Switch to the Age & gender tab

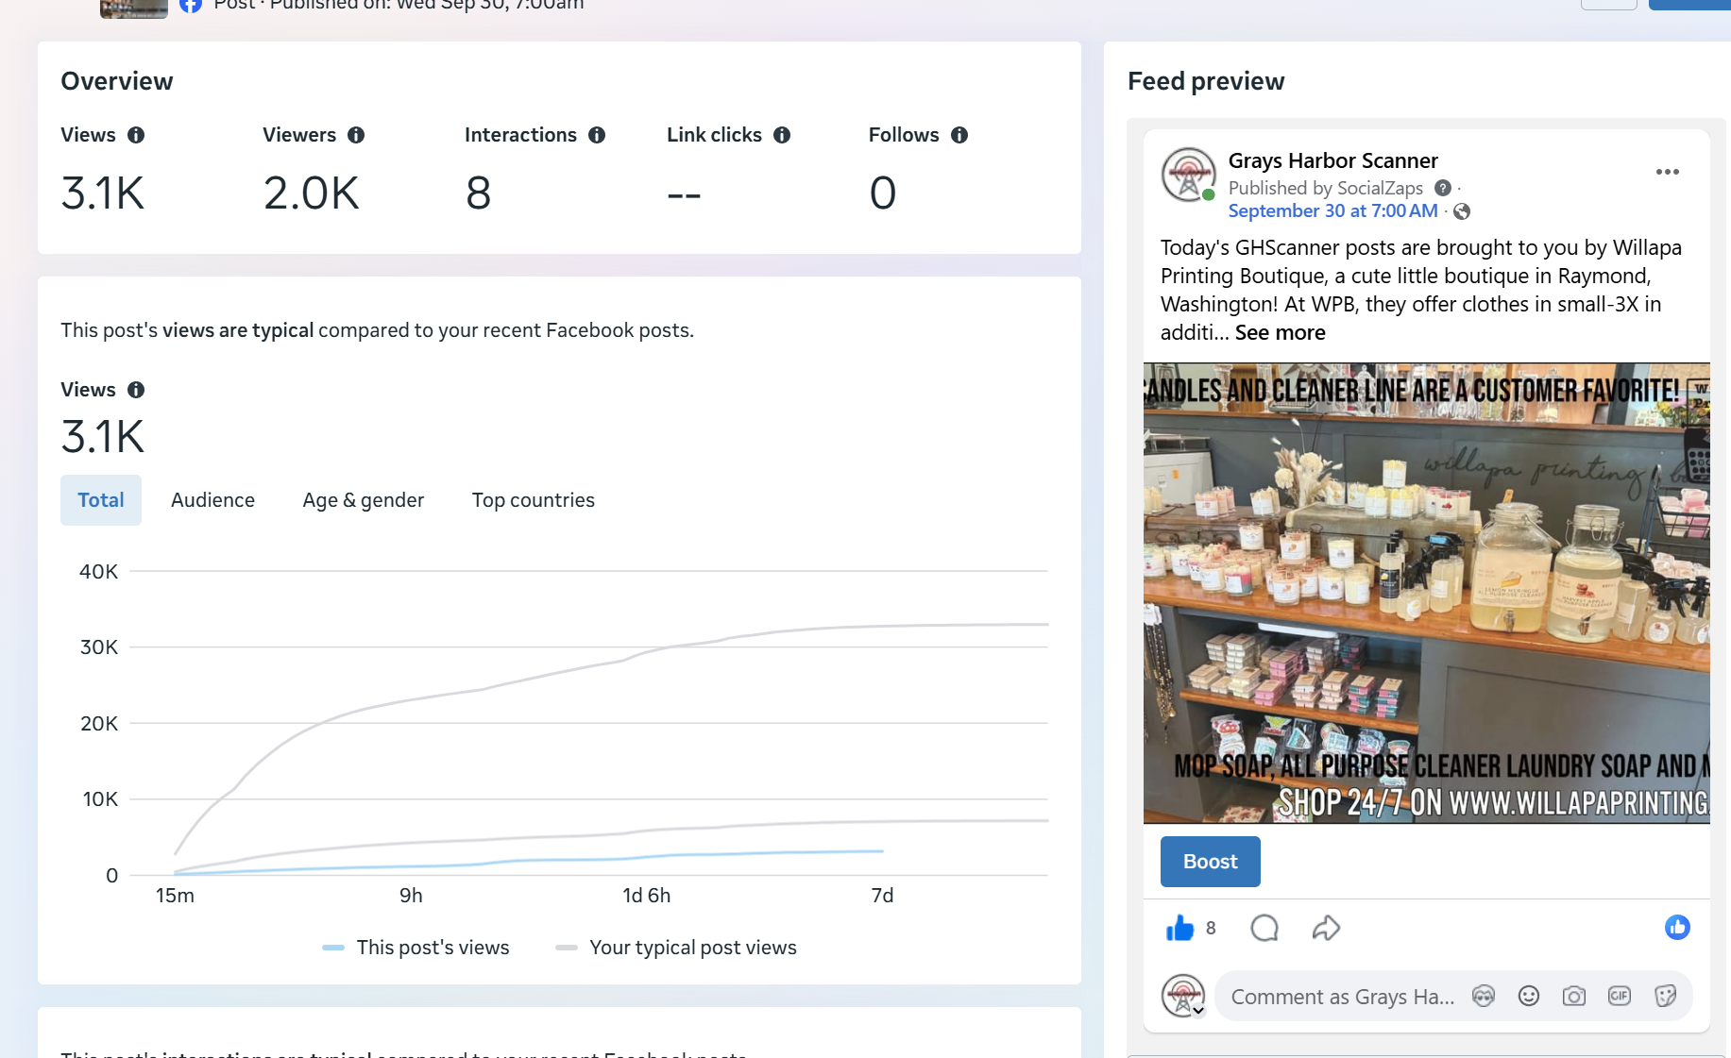coord(364,500)
